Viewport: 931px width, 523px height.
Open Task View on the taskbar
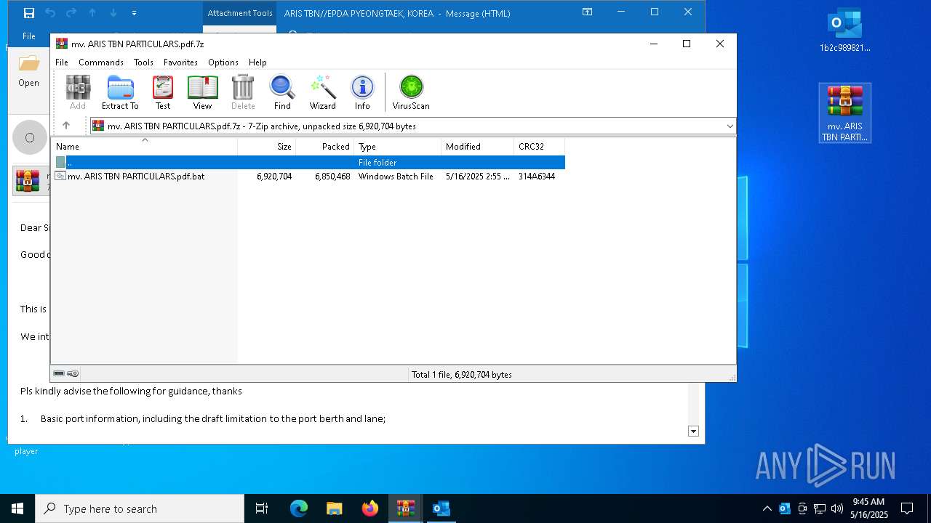pos(262,508)
